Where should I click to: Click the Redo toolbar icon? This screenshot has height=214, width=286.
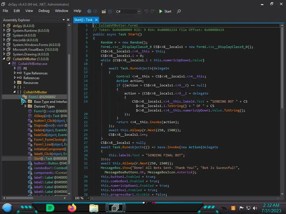(152, 11)
